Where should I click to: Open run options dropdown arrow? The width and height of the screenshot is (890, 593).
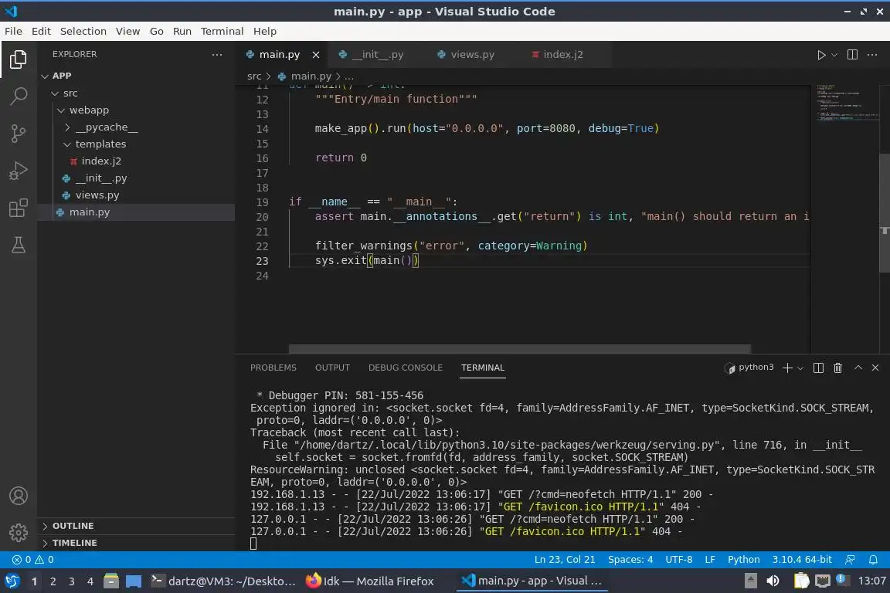(834, 55)
